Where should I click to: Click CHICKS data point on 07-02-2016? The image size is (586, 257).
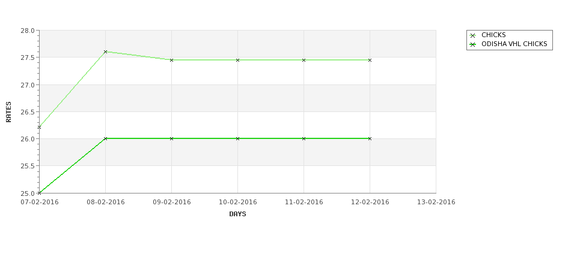pyautogui.click(x=39, y=128)
